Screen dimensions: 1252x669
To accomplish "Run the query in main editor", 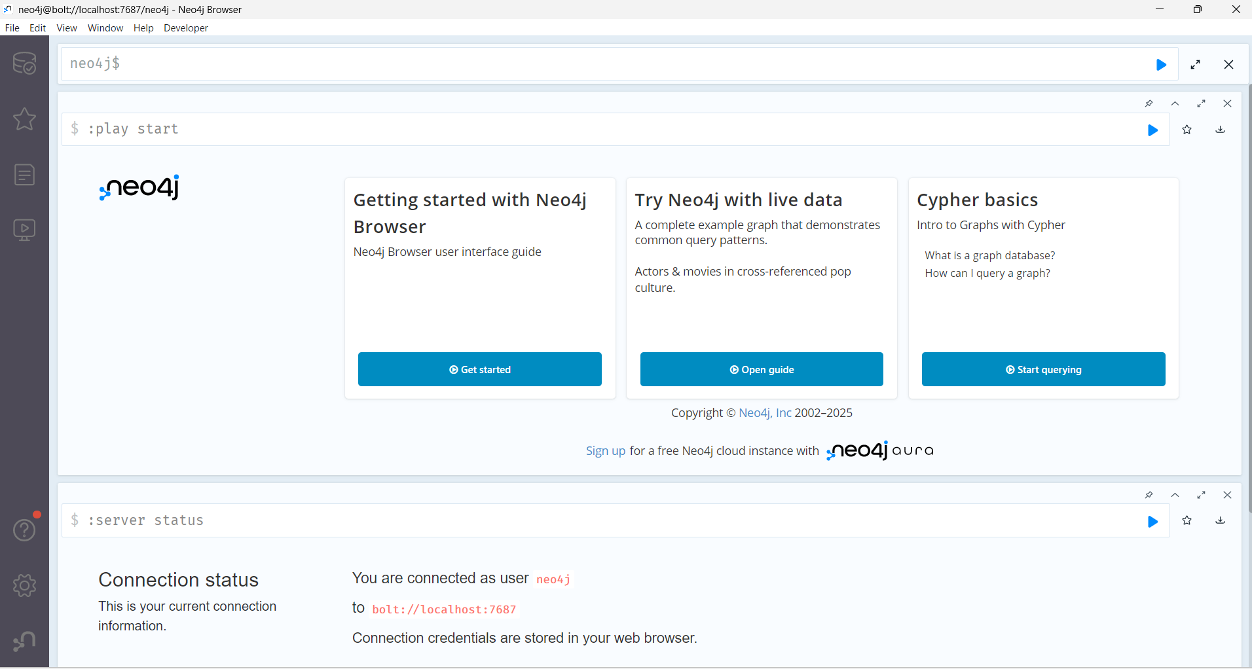I will coord(1161,65).
